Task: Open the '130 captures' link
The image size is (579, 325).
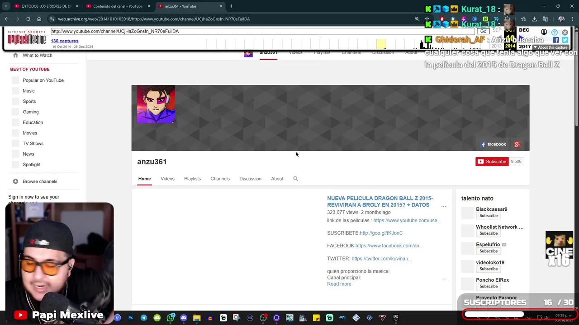Action: tap(65, 41)
